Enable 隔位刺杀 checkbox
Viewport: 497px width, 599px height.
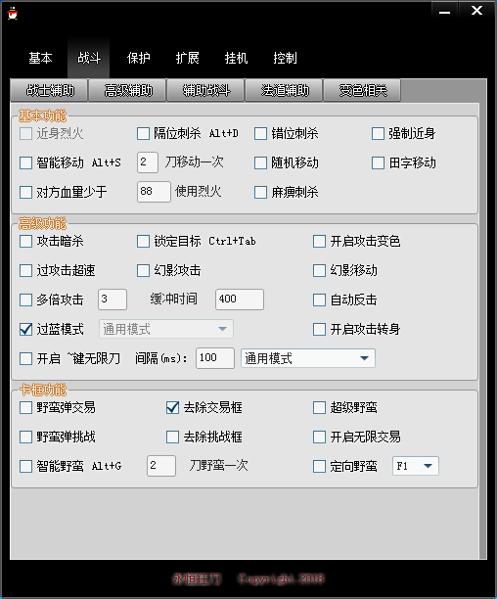tap(143, 134)
